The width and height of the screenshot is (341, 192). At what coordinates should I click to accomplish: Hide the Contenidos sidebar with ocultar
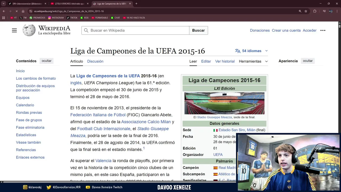click(x=46, y=61)
